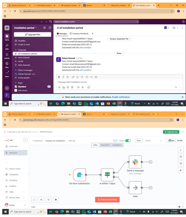Click the Execute workflow button
Screen dimensions: 186x217
[x=108, y=200]
